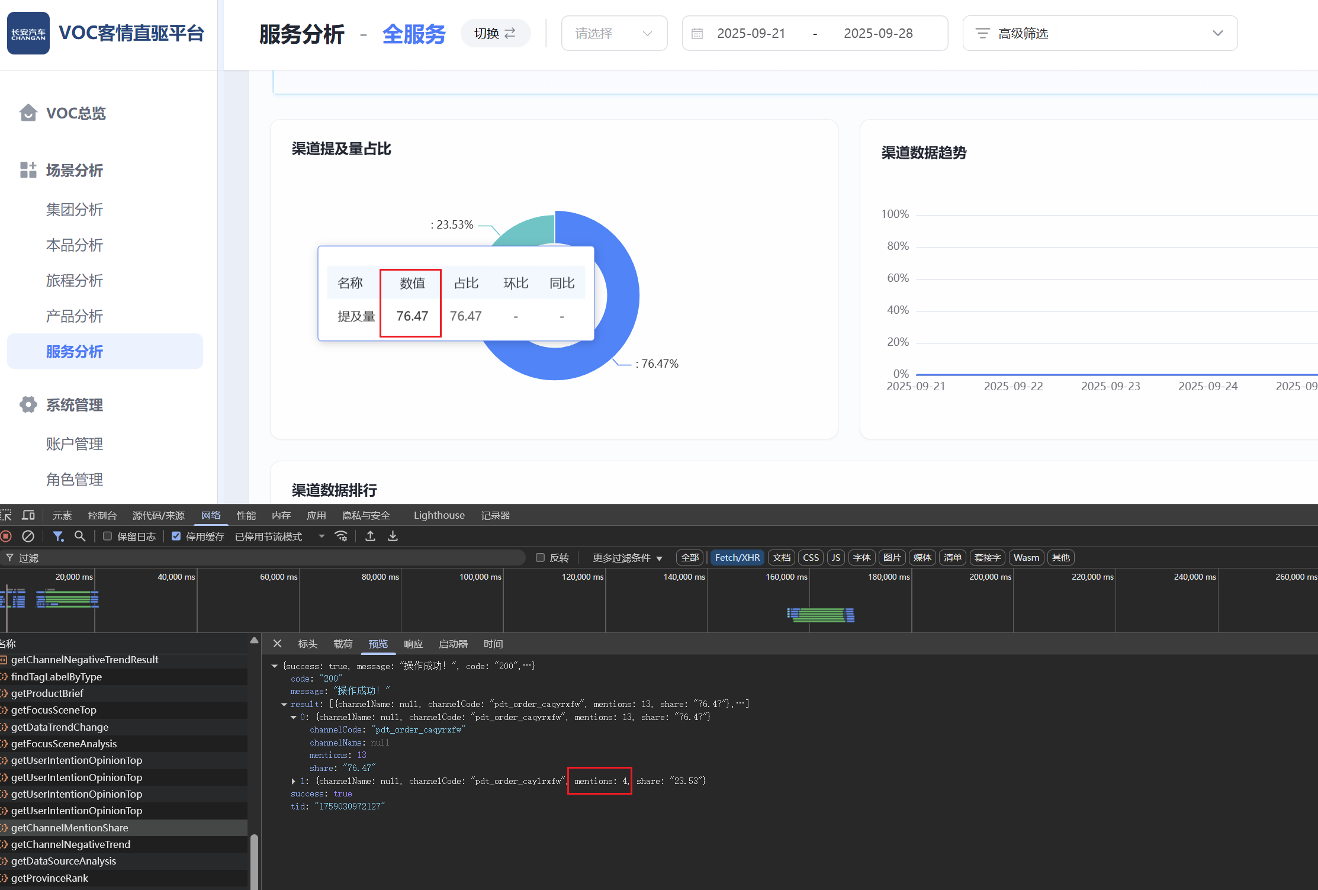This screenshot has width=1318, height=890.
Task: Click the DevTools clear network log icon
Action: [28, 536]
